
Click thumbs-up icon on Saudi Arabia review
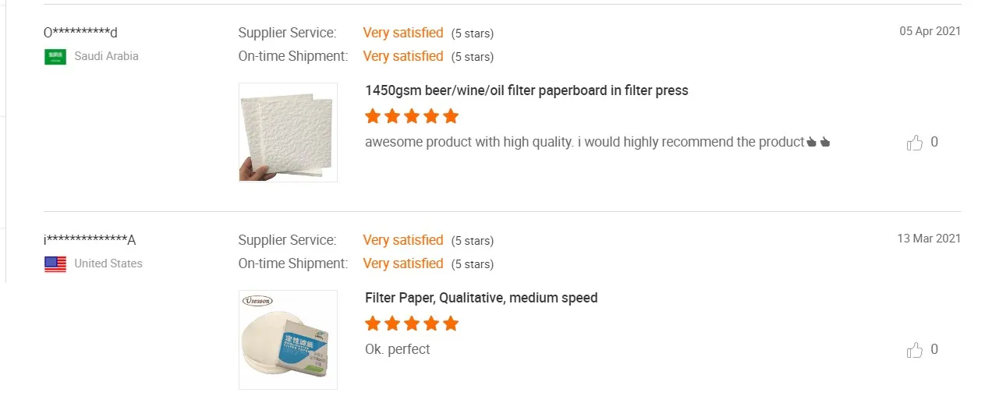coord(915,143)
